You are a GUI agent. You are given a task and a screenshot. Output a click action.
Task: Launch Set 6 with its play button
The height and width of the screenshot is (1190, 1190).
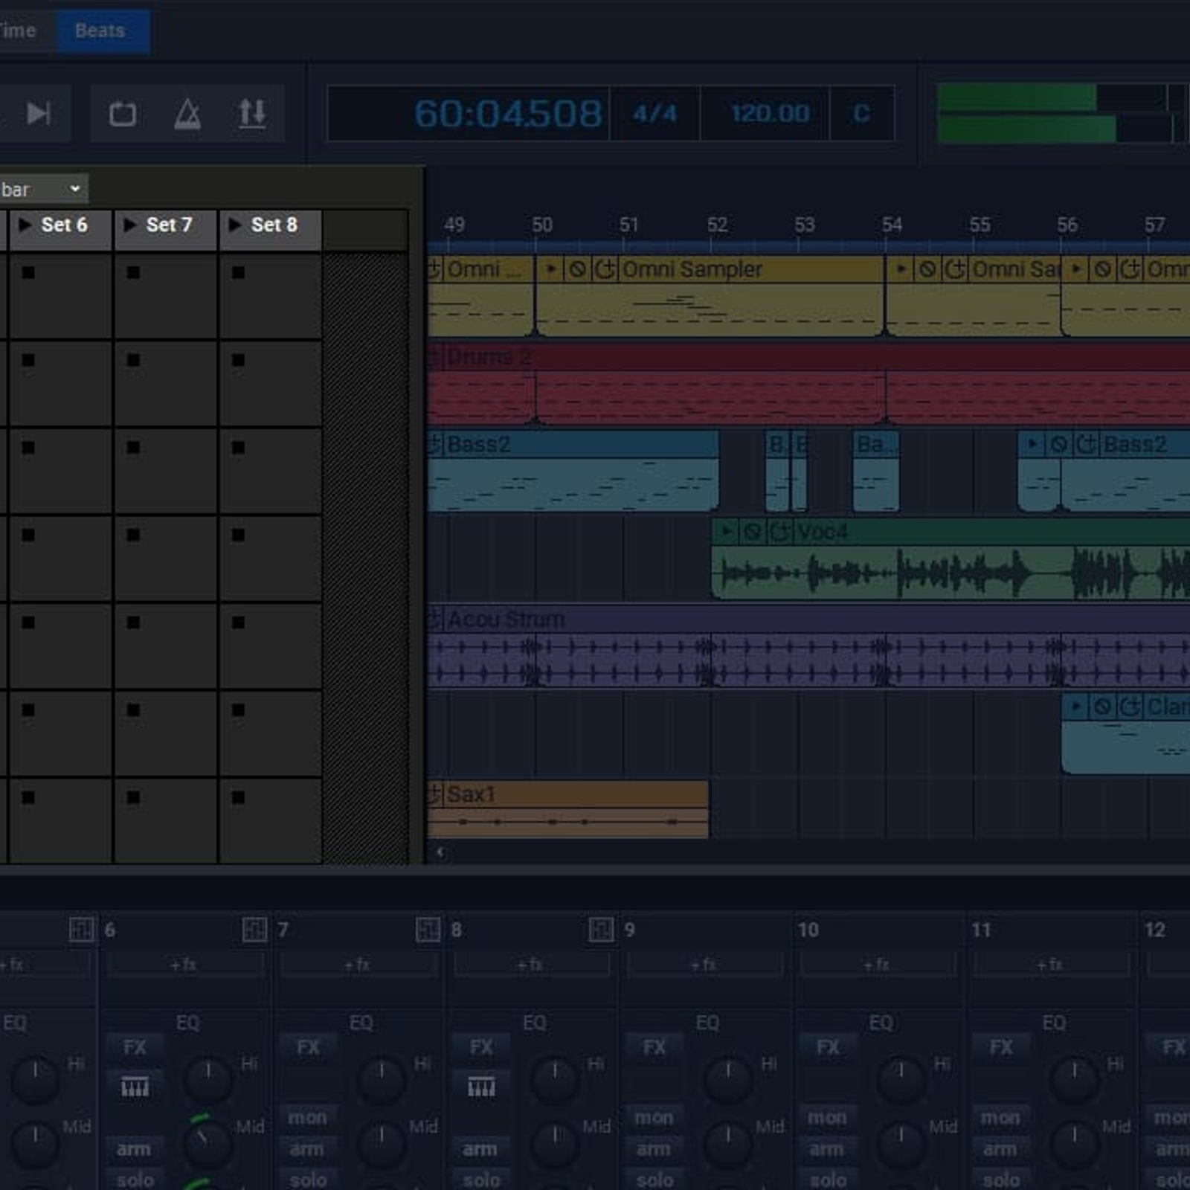tap(25, 225)
